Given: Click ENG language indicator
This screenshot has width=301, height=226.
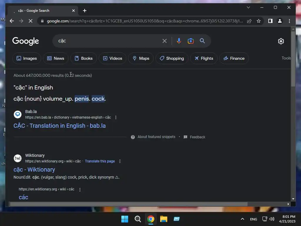Looking at the screenshot, I should [x=254, y=219].
